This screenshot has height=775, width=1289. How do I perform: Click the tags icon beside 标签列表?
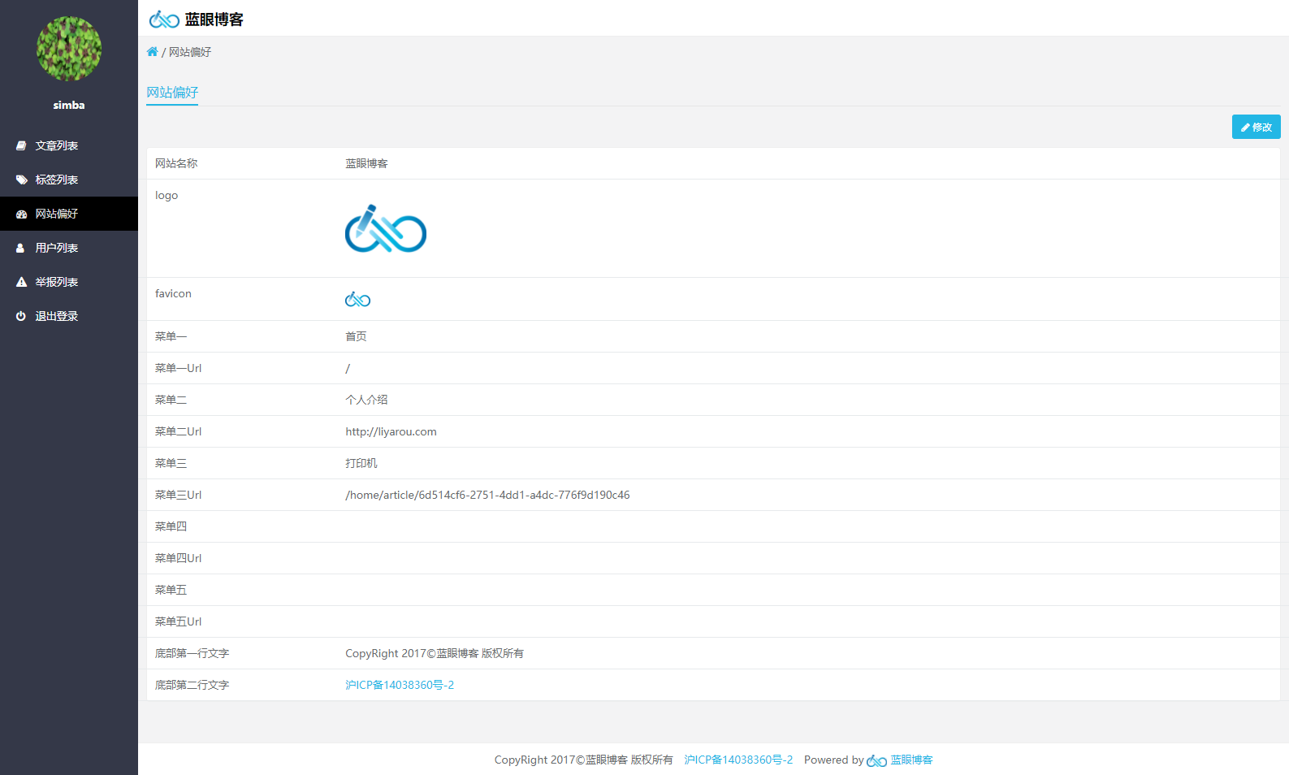[x=21, y=180]
